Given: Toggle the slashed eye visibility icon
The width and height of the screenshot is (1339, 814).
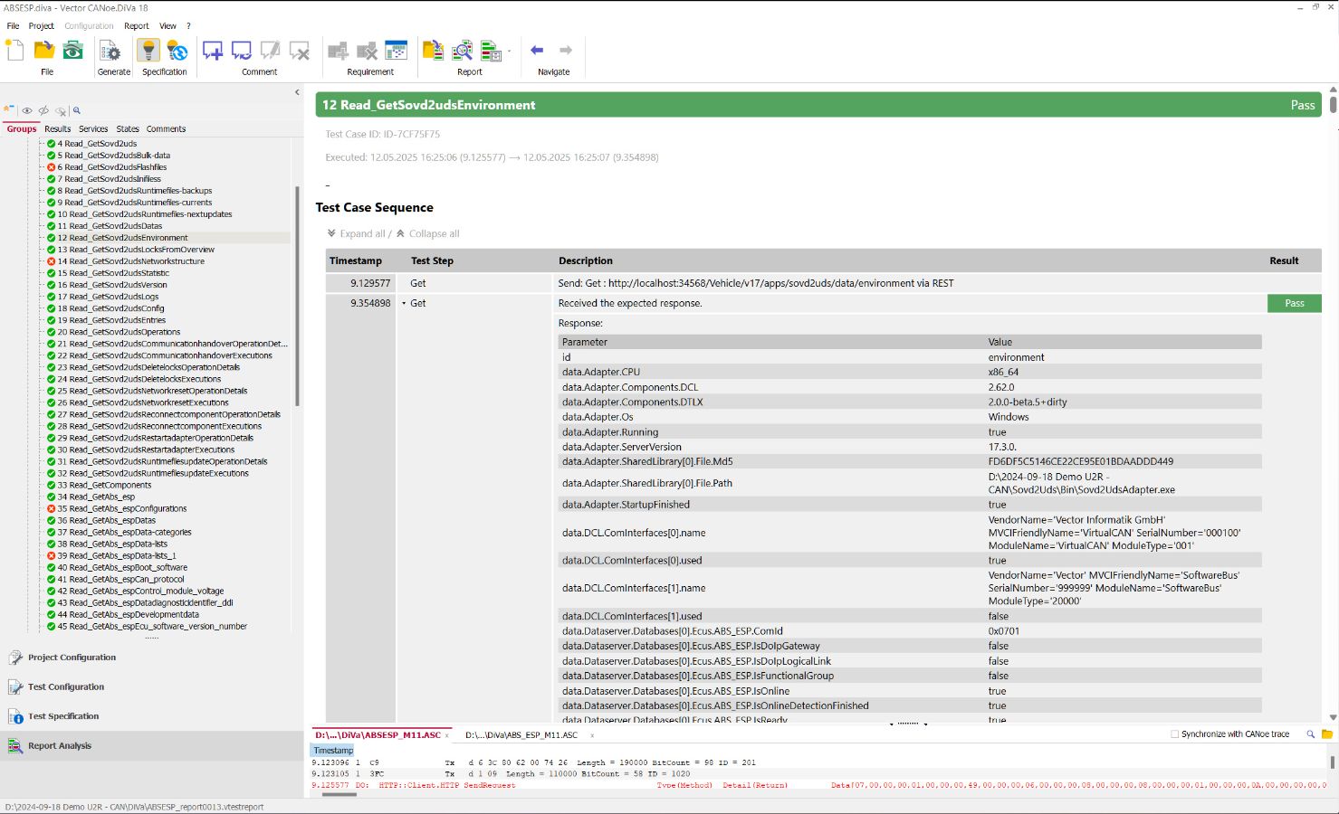Looking at the screenshot, I should point(43,110).
